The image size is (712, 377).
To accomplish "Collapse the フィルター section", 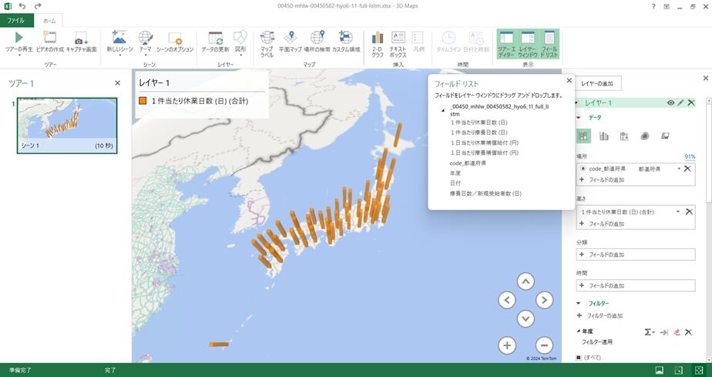I will (580, 304).
